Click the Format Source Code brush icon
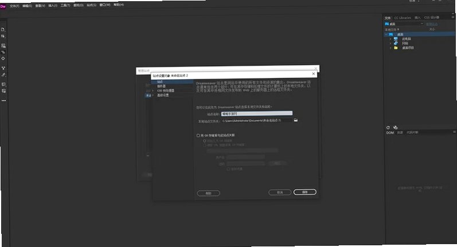This screenshot has height=247, width=457. (x=3, y=75)
